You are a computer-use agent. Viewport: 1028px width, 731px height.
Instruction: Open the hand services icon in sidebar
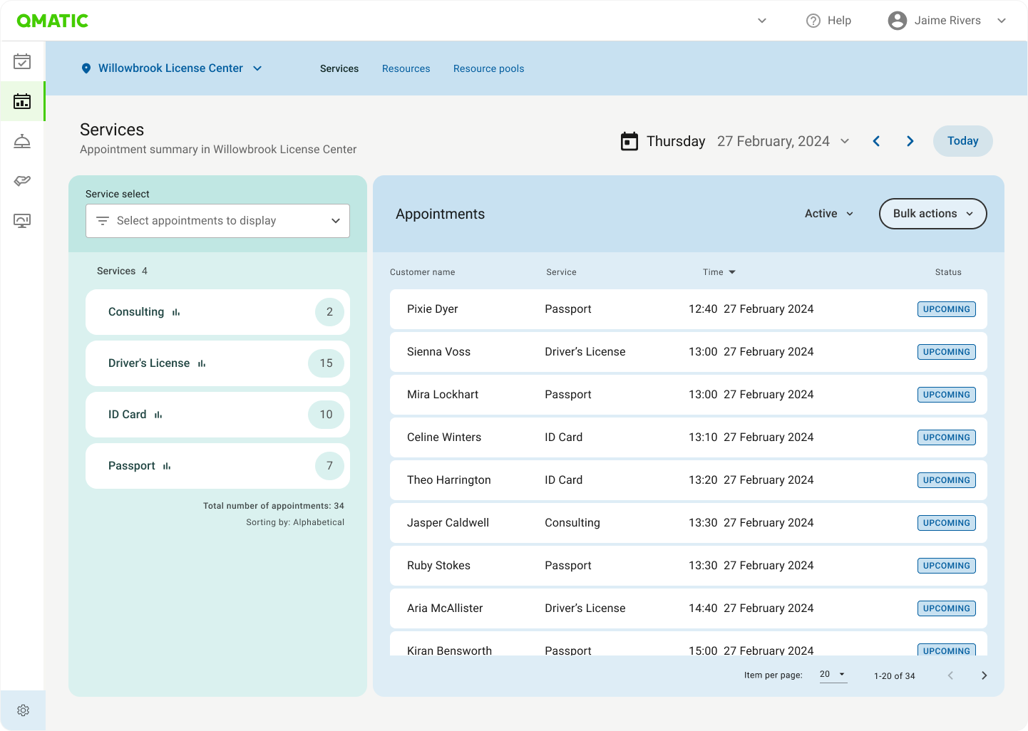pyautogui.click(x=22, y=181)
